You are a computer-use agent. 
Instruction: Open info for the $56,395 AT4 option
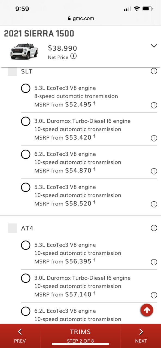pyautogui.click(x=154, y=262)
